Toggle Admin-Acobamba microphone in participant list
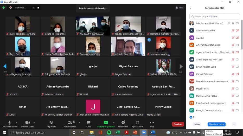Screen dimensions: 243x136 233,31
